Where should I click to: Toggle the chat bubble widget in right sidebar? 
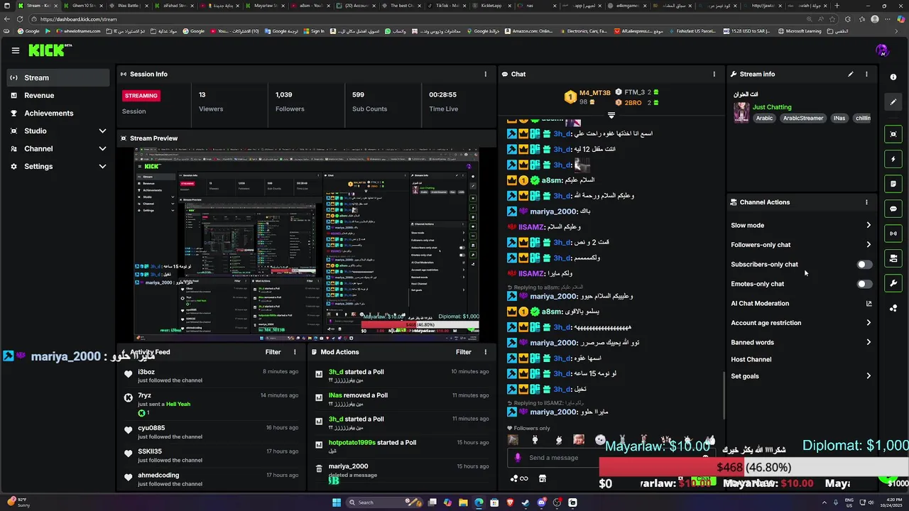tap(893, 209)
